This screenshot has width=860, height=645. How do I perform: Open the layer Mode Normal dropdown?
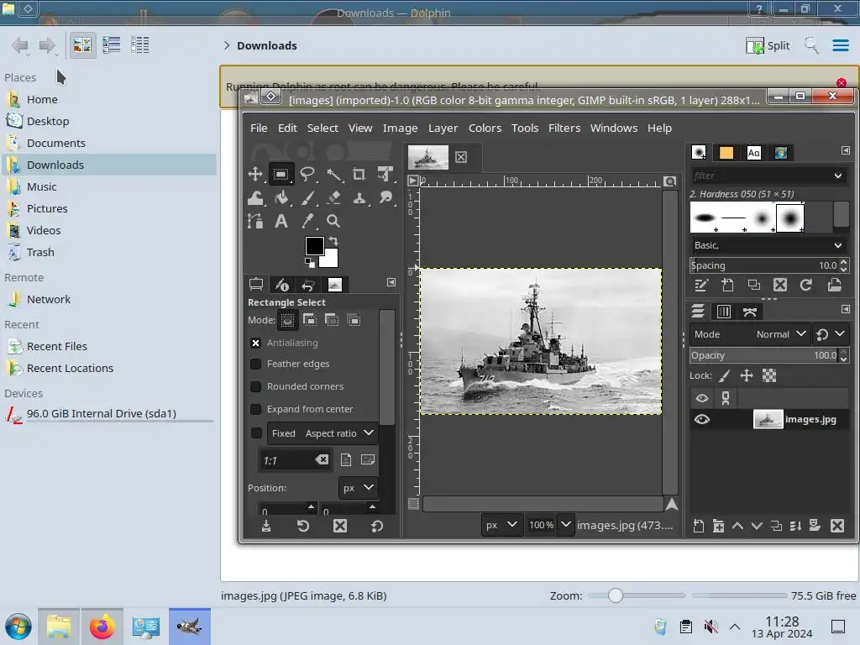click(x=781, y=334)
